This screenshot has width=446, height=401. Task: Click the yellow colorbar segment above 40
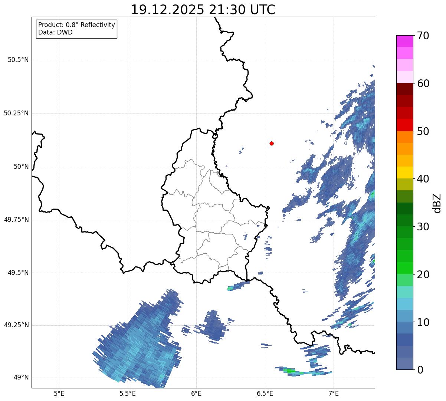click(404, 172)
